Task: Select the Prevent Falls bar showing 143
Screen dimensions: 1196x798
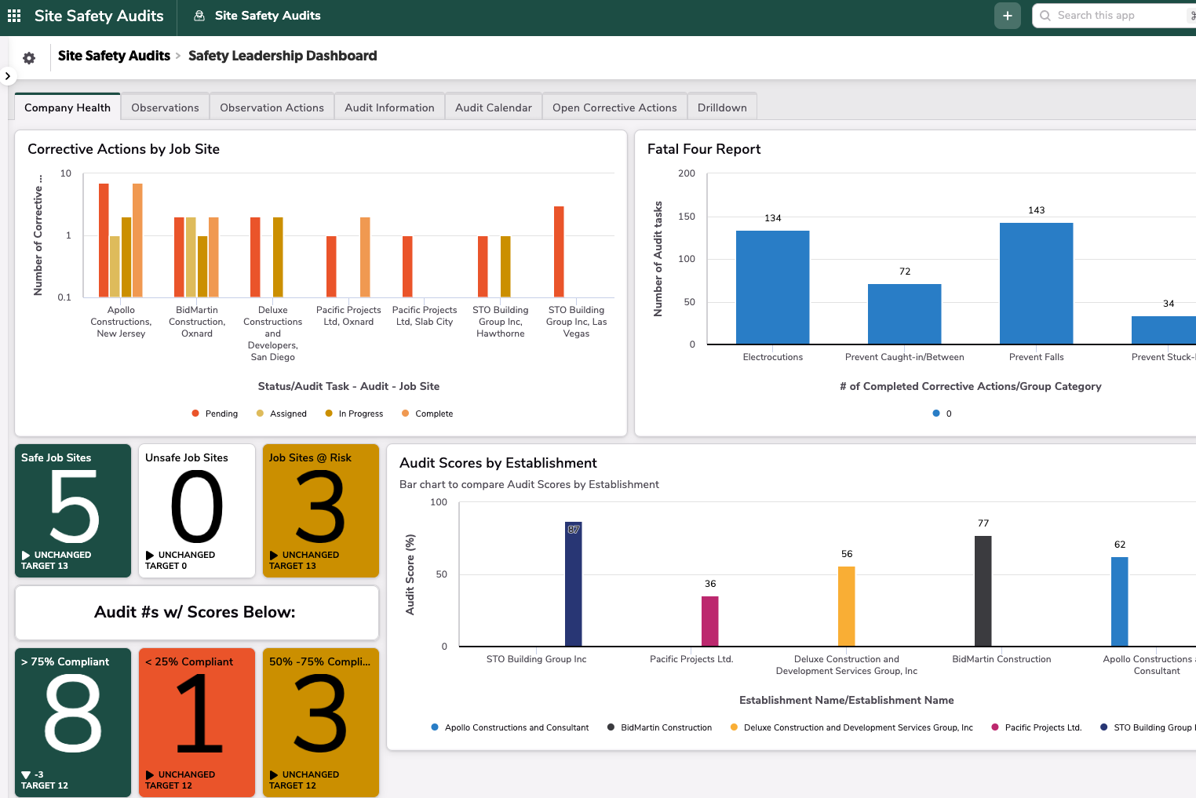Action: click(x=1036, y=282)
